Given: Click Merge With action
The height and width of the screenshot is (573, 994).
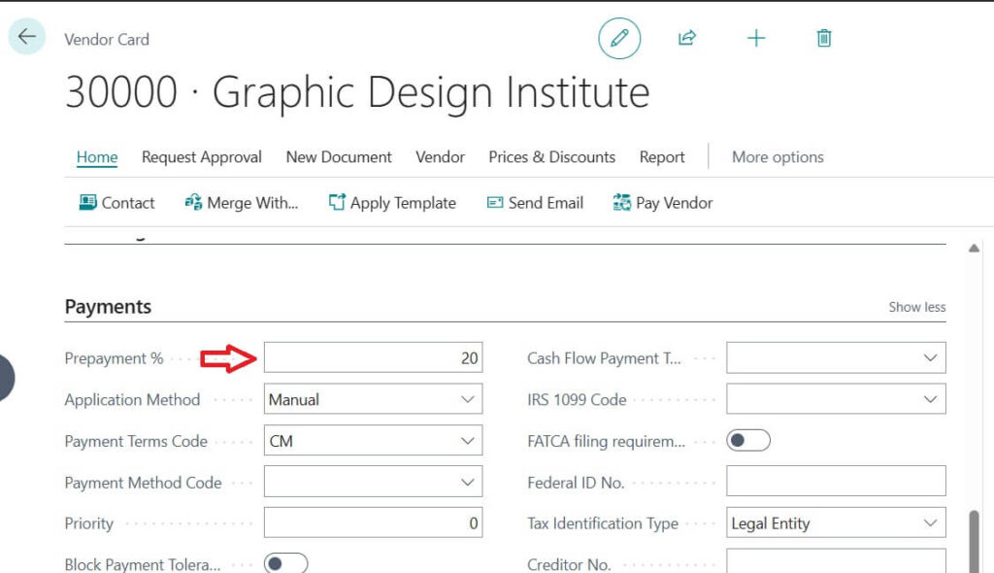Looking at the screenshot, I should pyautogui.click(x=241, y=203).
